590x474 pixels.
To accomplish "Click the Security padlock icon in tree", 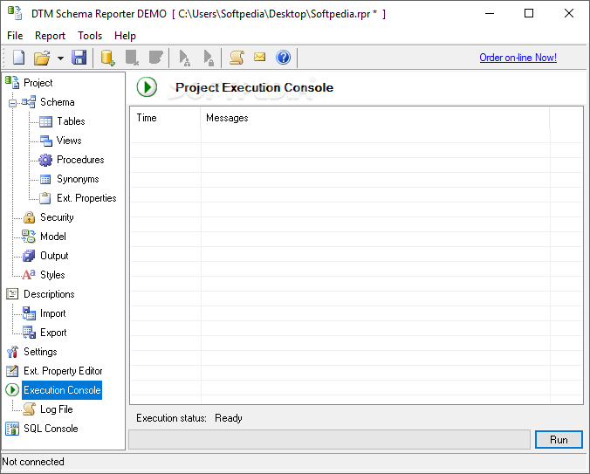I will click(x=29, y=217).
